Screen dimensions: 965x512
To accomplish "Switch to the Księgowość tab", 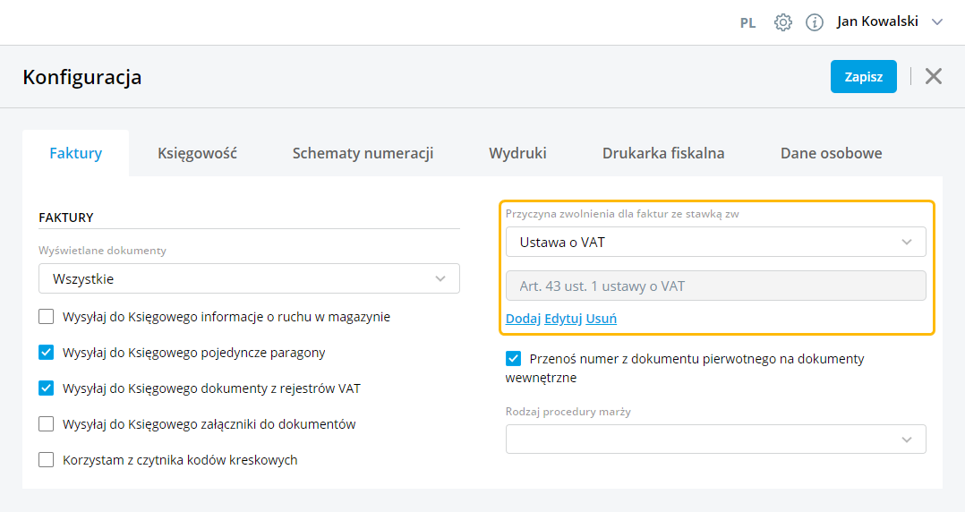I will pos(197,153).
